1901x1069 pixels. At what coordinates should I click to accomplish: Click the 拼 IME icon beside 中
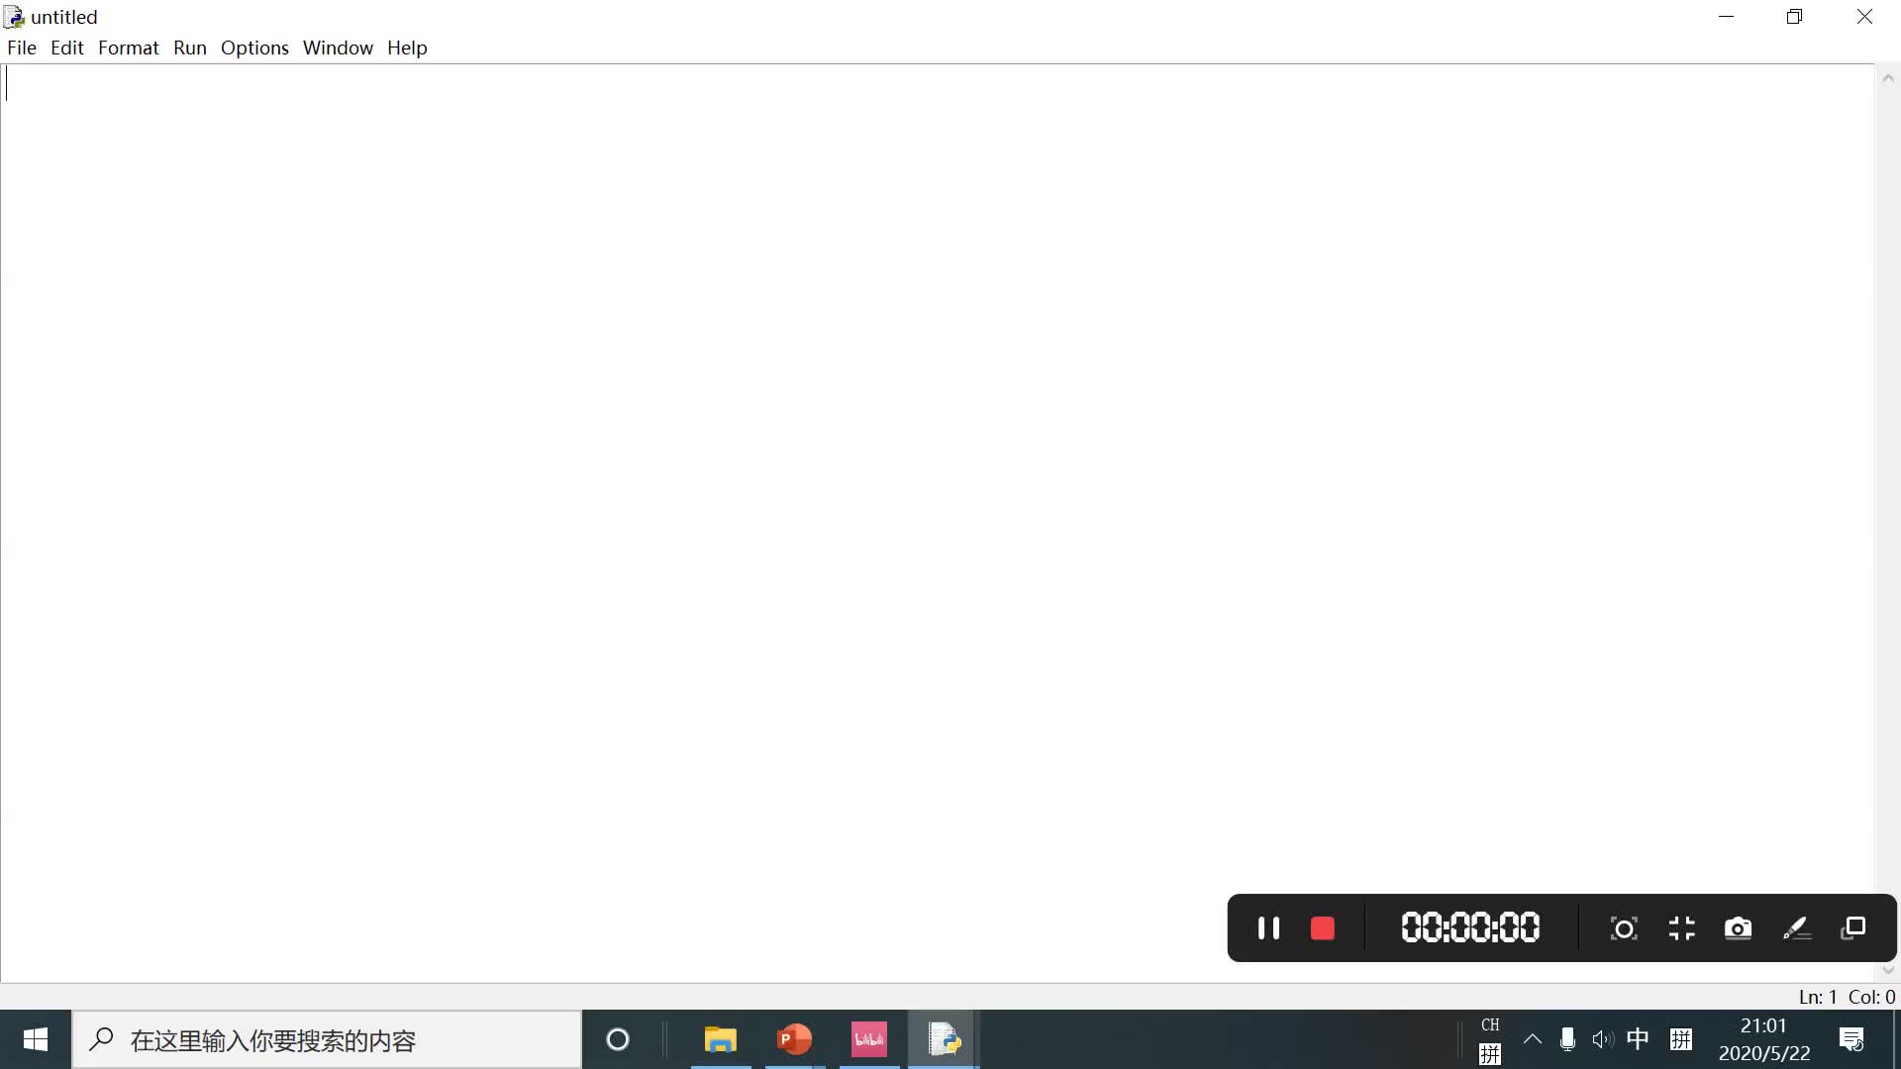pos(1681,1039)
